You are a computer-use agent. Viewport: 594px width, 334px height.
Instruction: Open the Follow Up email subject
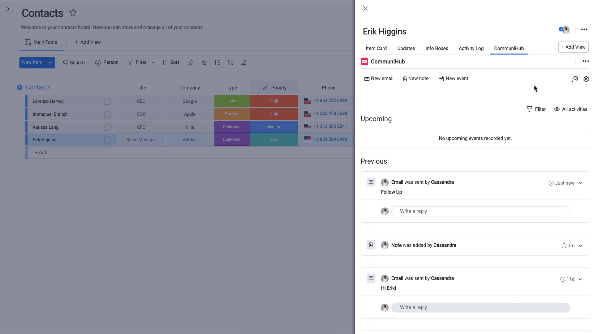tap(391, 192)
